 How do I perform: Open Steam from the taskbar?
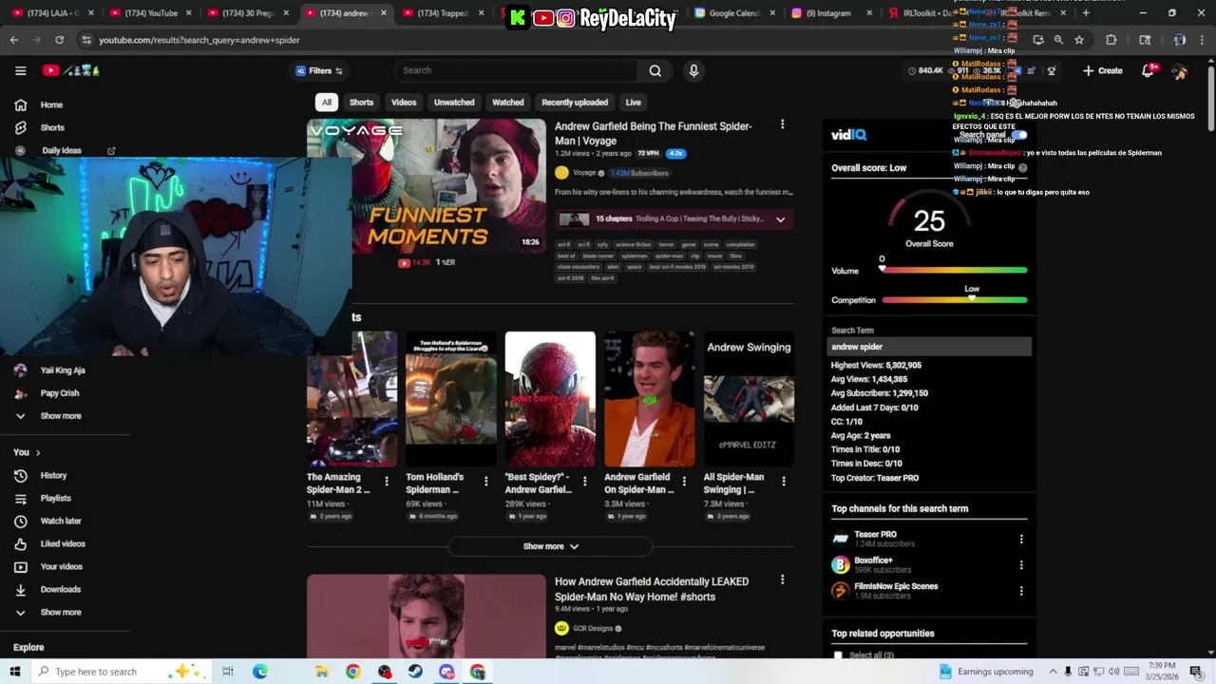(x=415, y=672)
